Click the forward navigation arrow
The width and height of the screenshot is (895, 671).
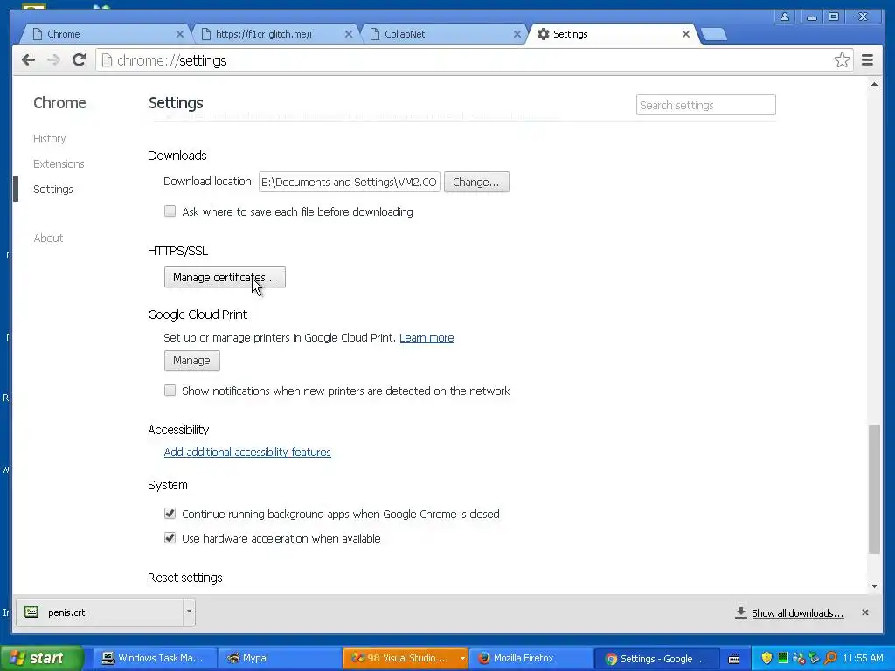[x=53, y=60]
